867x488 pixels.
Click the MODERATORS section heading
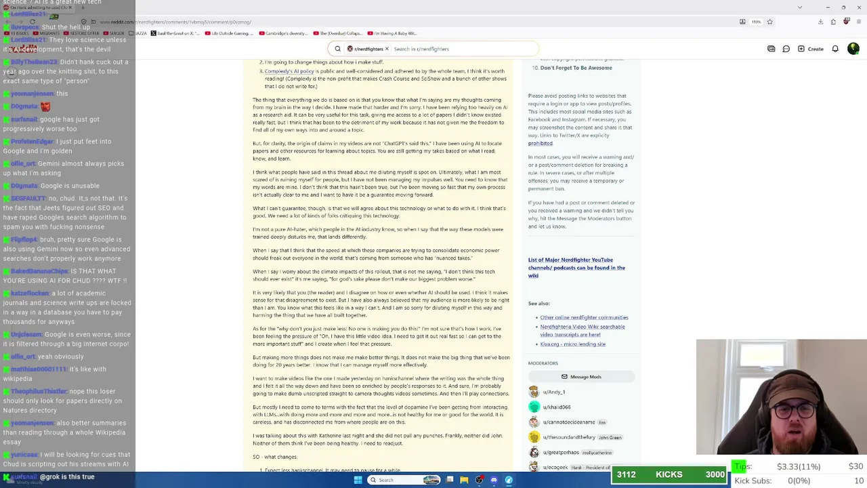click(x=543, y=363)
